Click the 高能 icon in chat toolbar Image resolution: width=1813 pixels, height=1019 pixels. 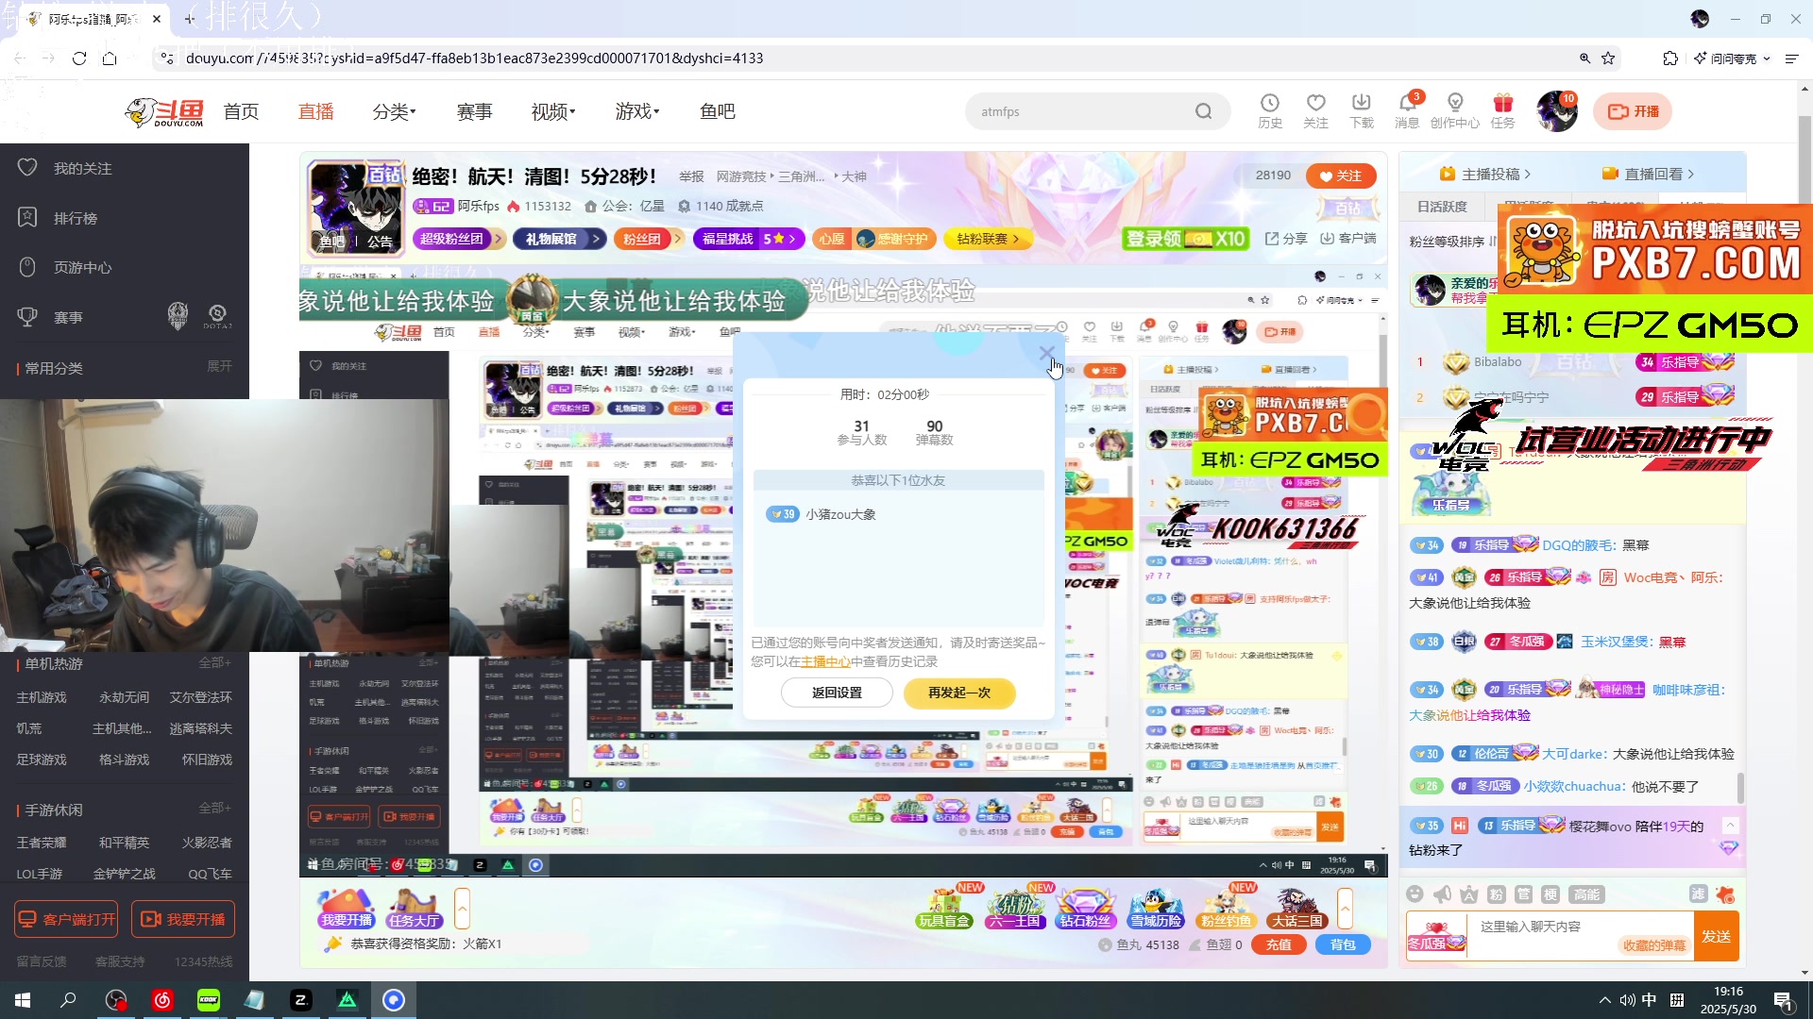tap(1586, 894)
